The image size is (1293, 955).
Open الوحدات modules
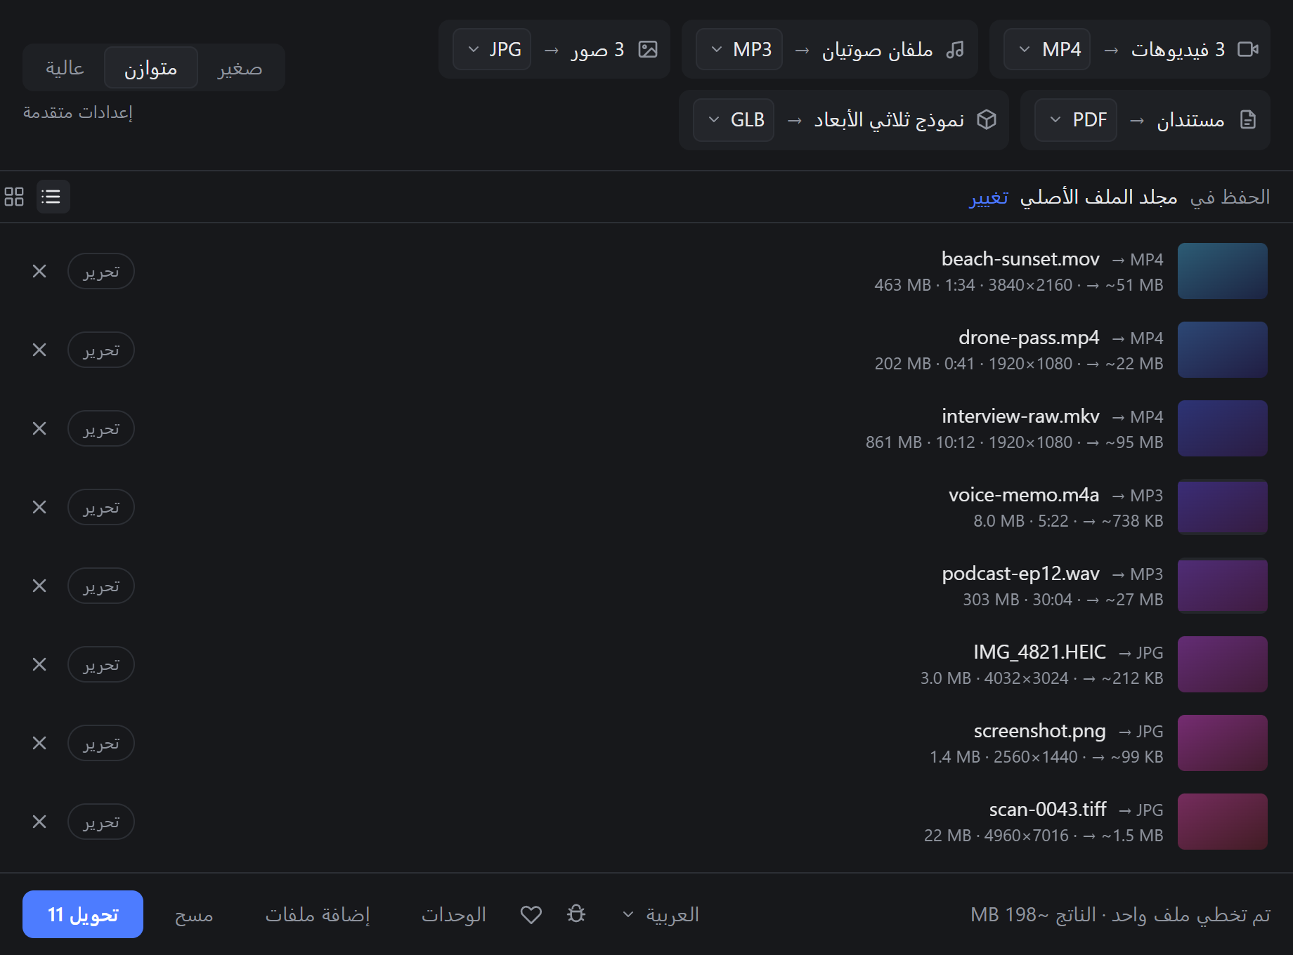454,914
